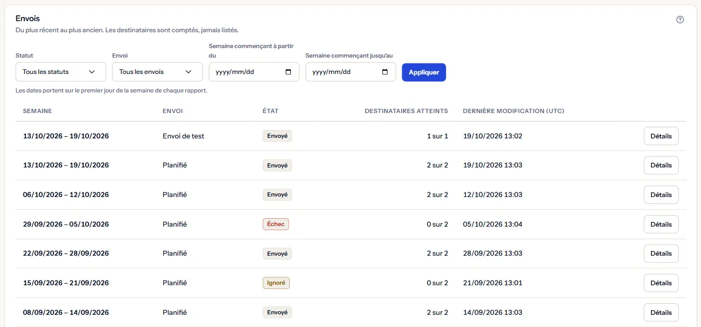Screen dimensions: 701x327
Task: Open calendar picker for 'Semaine commençant à partir du'
Action: (288, 72)
